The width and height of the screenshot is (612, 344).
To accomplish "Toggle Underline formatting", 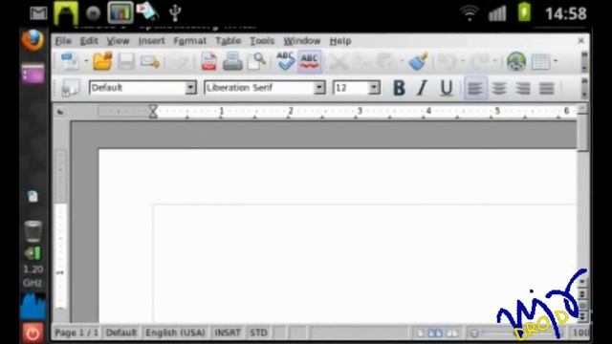I will click(447, 88).
